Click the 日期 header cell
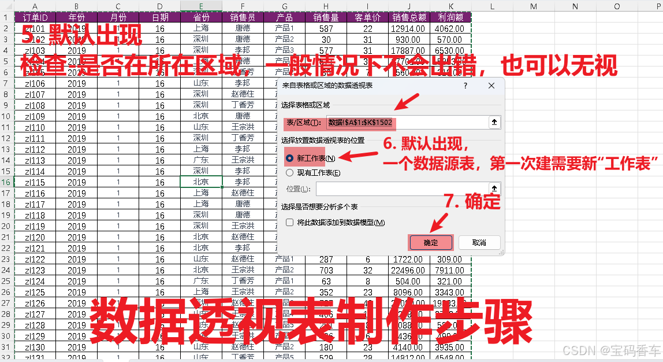The width and height of the screenshot is (663, 362). [x=160, y=17]
